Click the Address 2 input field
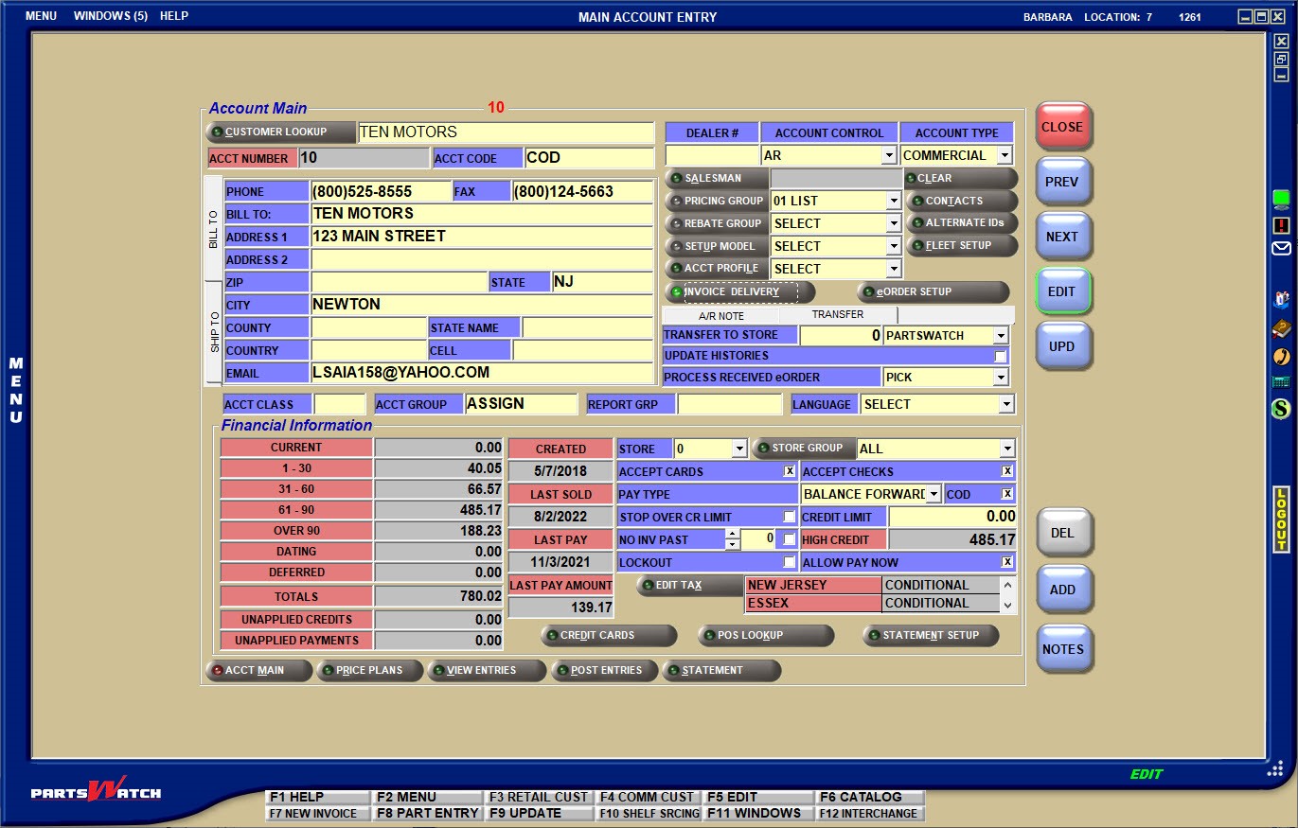The image size is (1298, 828). point(481,259)
